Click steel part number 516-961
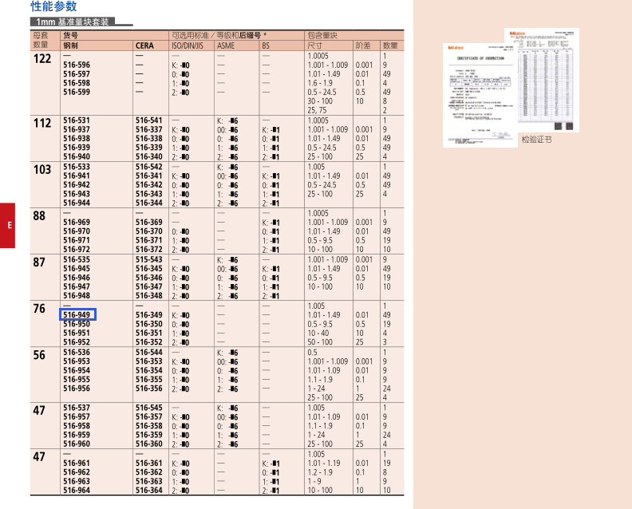This screenshot has height=509, width=632. point(77,463)
